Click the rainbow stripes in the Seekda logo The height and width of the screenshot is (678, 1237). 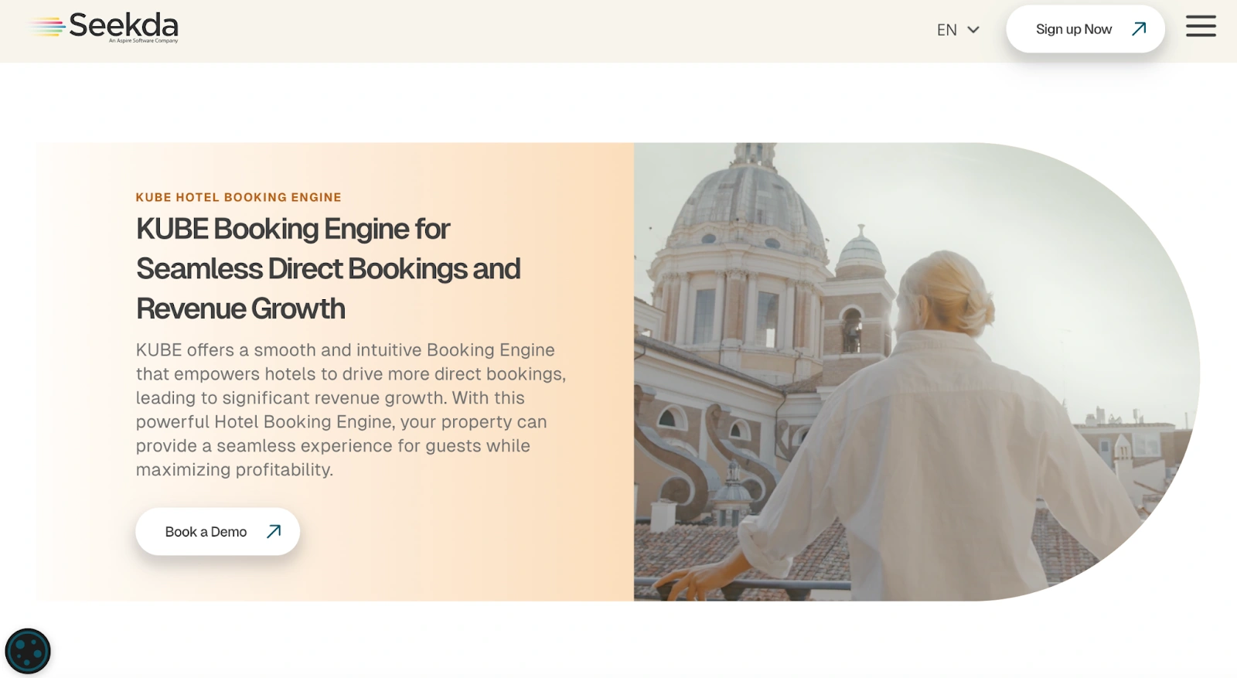pos(48,27)
